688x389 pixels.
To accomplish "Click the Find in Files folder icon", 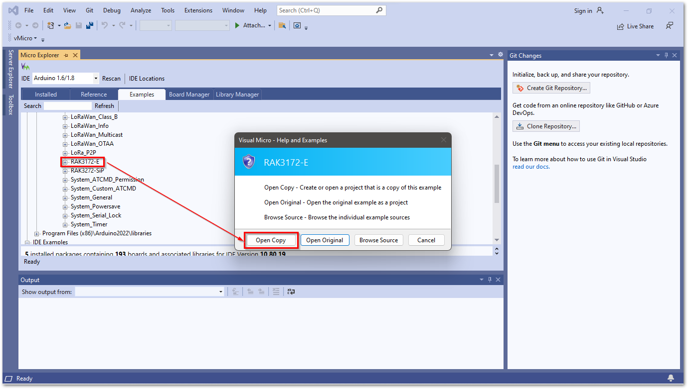I will click(x=282, y=25).
